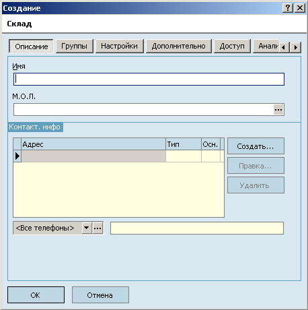The image size is (308, 310).
Task: Open the Группы tab
Action: 74,46
